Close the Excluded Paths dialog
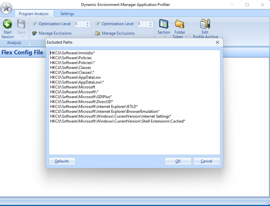The width and height of the screenshot is (270, 206). point(218,42)
